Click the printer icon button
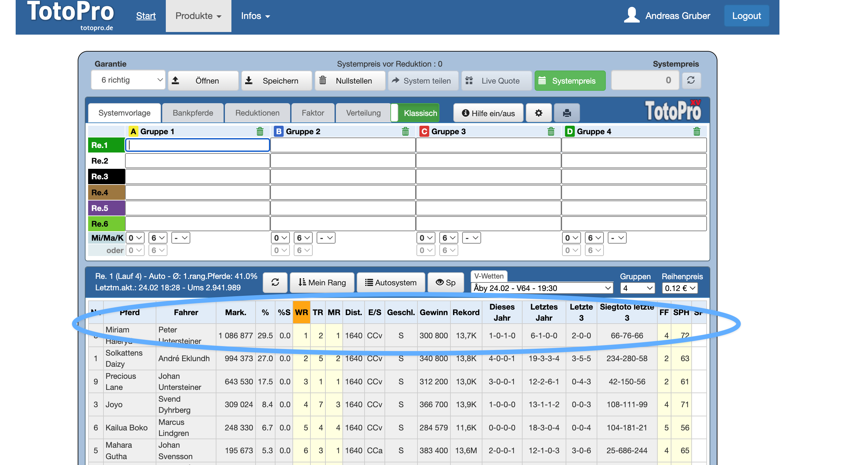The image size is (863, 465). click(567, 113)
